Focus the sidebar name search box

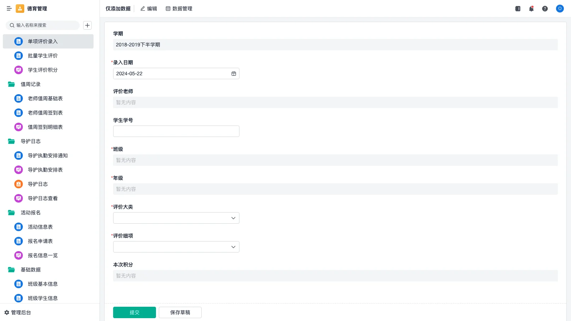45,25
